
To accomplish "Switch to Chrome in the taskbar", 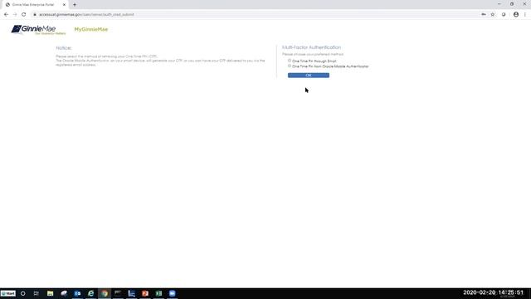I will pyautogui.click(x=105, y=293).
